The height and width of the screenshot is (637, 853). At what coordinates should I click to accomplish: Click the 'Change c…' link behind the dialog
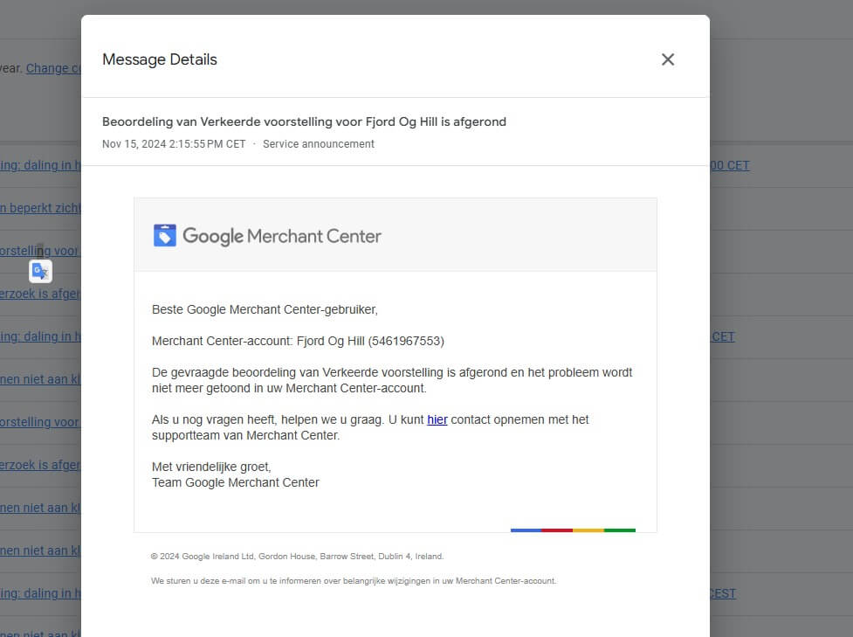54,69
